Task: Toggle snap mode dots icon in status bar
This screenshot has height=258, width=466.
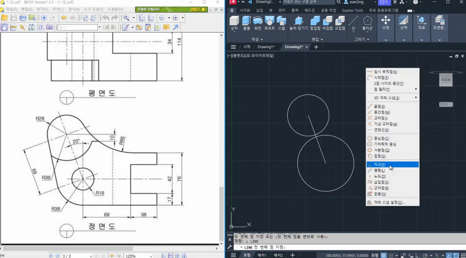Action: [x=391, y=255]
